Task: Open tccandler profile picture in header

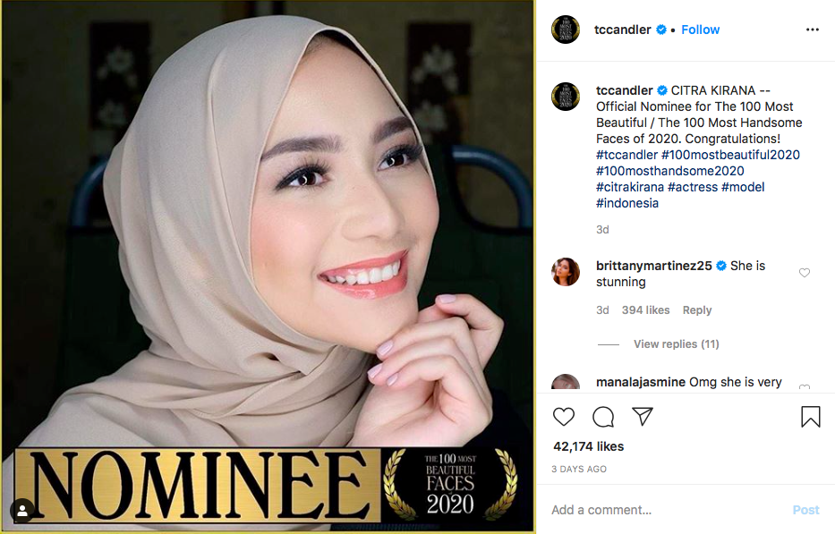Action: [566, 30]
